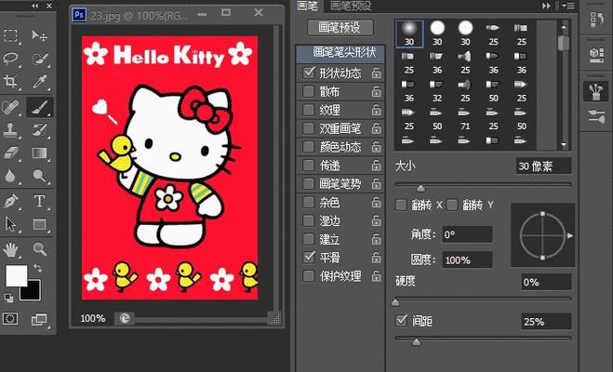Screen dimensions: 613x372
Task: Select the History Brush tool
Action: click(39, 130)
